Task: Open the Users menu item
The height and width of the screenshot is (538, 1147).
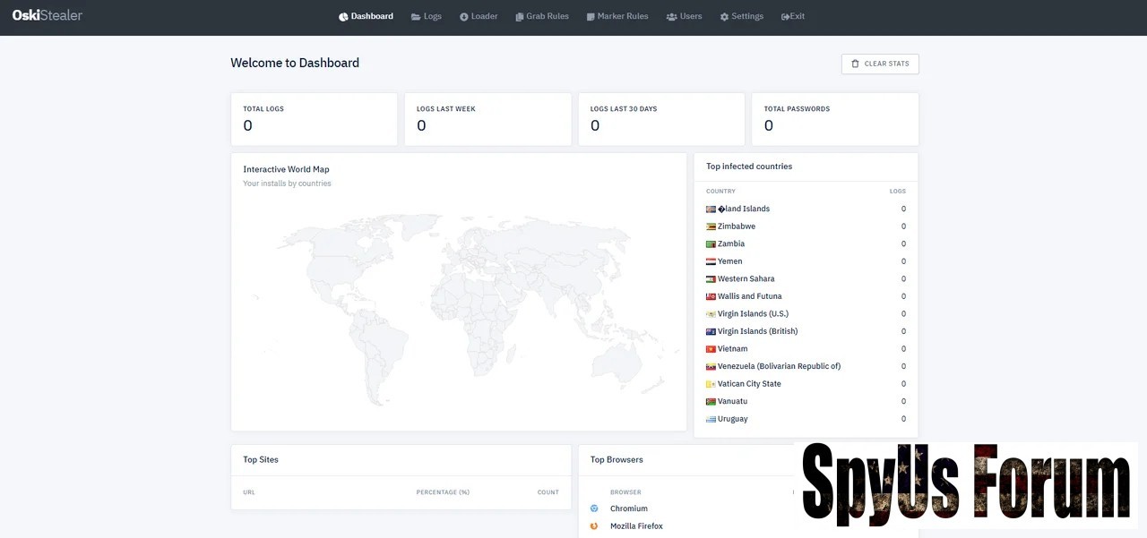Action: (690, 16)
